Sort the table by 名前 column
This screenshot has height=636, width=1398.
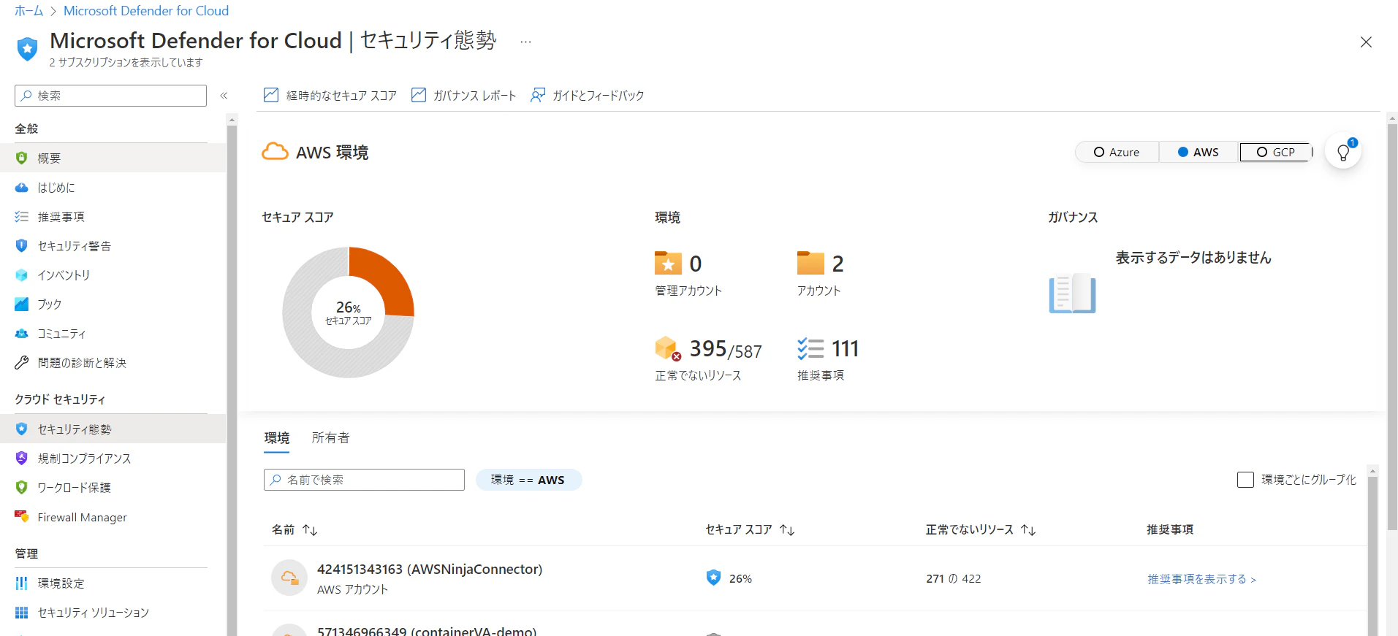coord(295,529)
